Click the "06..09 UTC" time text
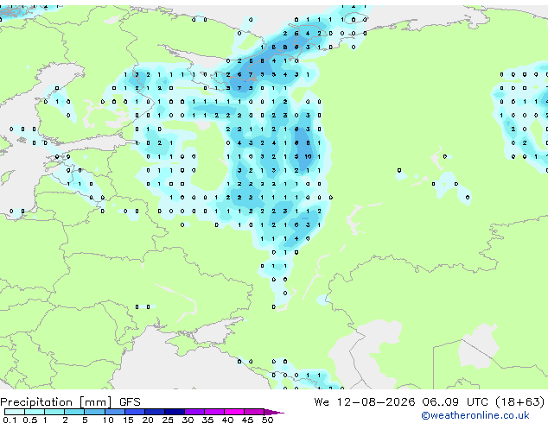The image size is (548, 423). click(x=455, y=402)
